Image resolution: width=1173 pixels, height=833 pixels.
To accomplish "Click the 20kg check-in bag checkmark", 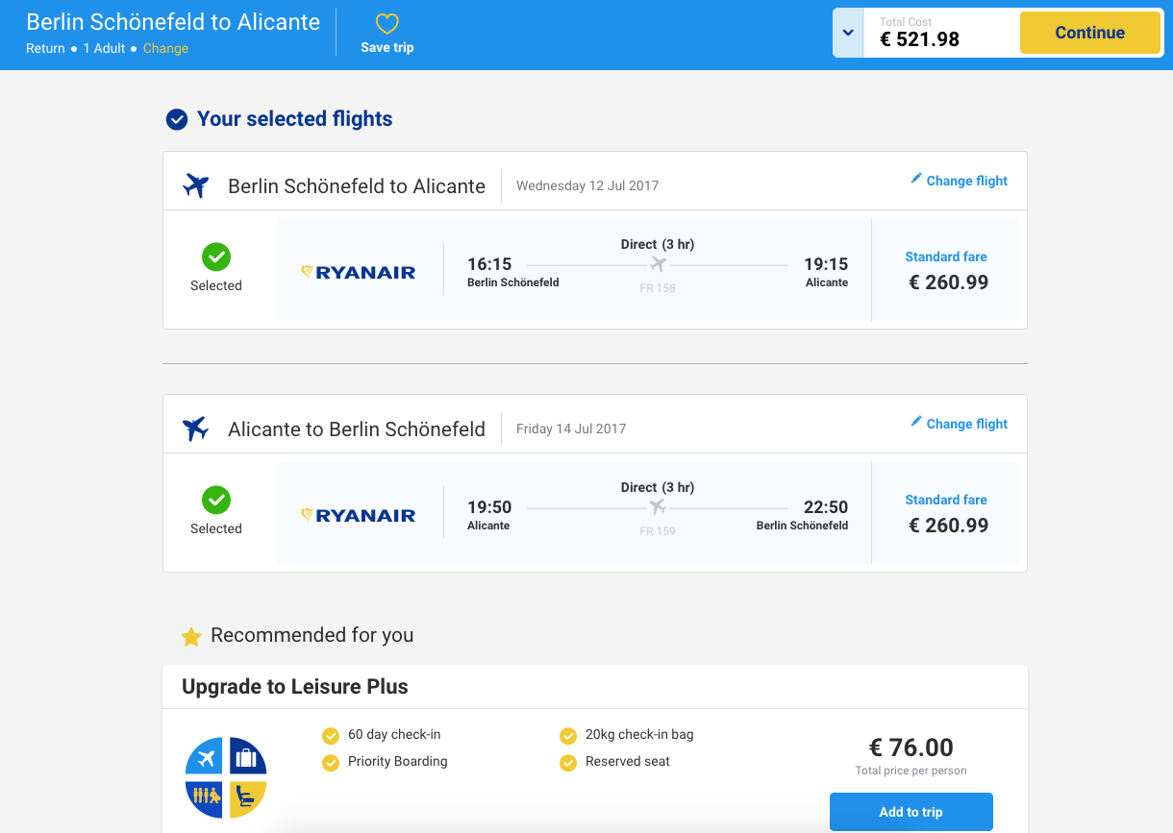I will tap(568, 736).
